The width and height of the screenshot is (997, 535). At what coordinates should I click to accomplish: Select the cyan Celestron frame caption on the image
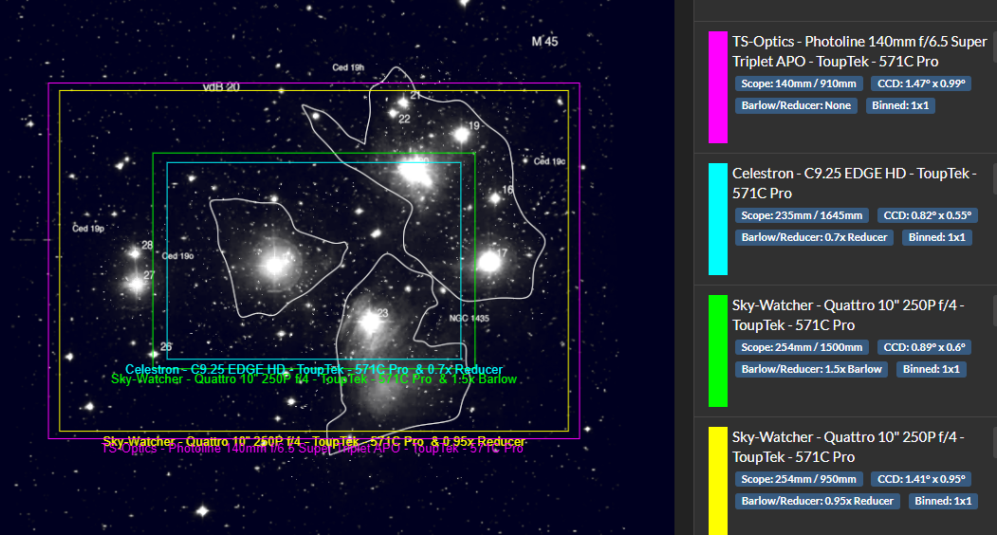point(314,369)
